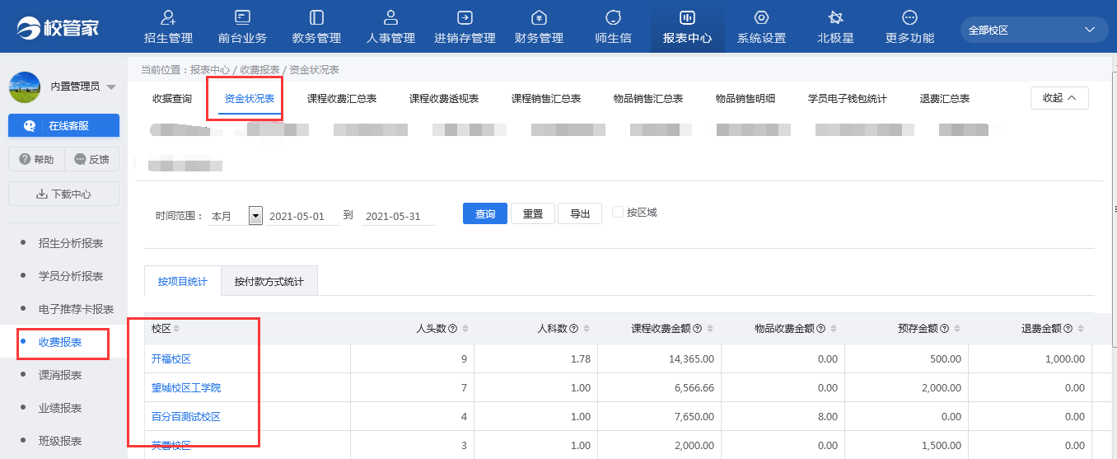
Task: Go to 学员分析报表 in sidebar
Action: 71,276
